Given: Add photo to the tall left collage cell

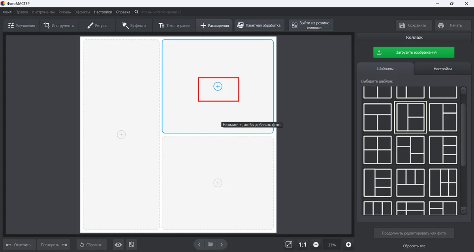Looking at the screenshot, I should (121, 135).
